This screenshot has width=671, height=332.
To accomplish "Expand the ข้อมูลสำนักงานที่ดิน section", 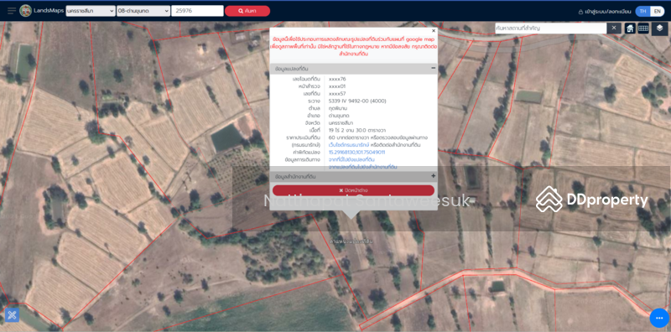I will tap(433, 176).
